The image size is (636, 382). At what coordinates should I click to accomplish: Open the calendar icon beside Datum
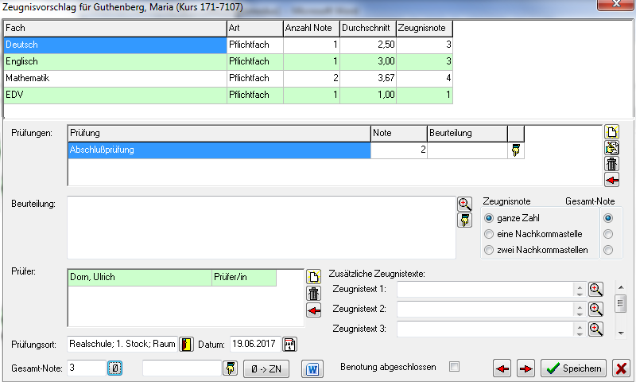(289, 345)
